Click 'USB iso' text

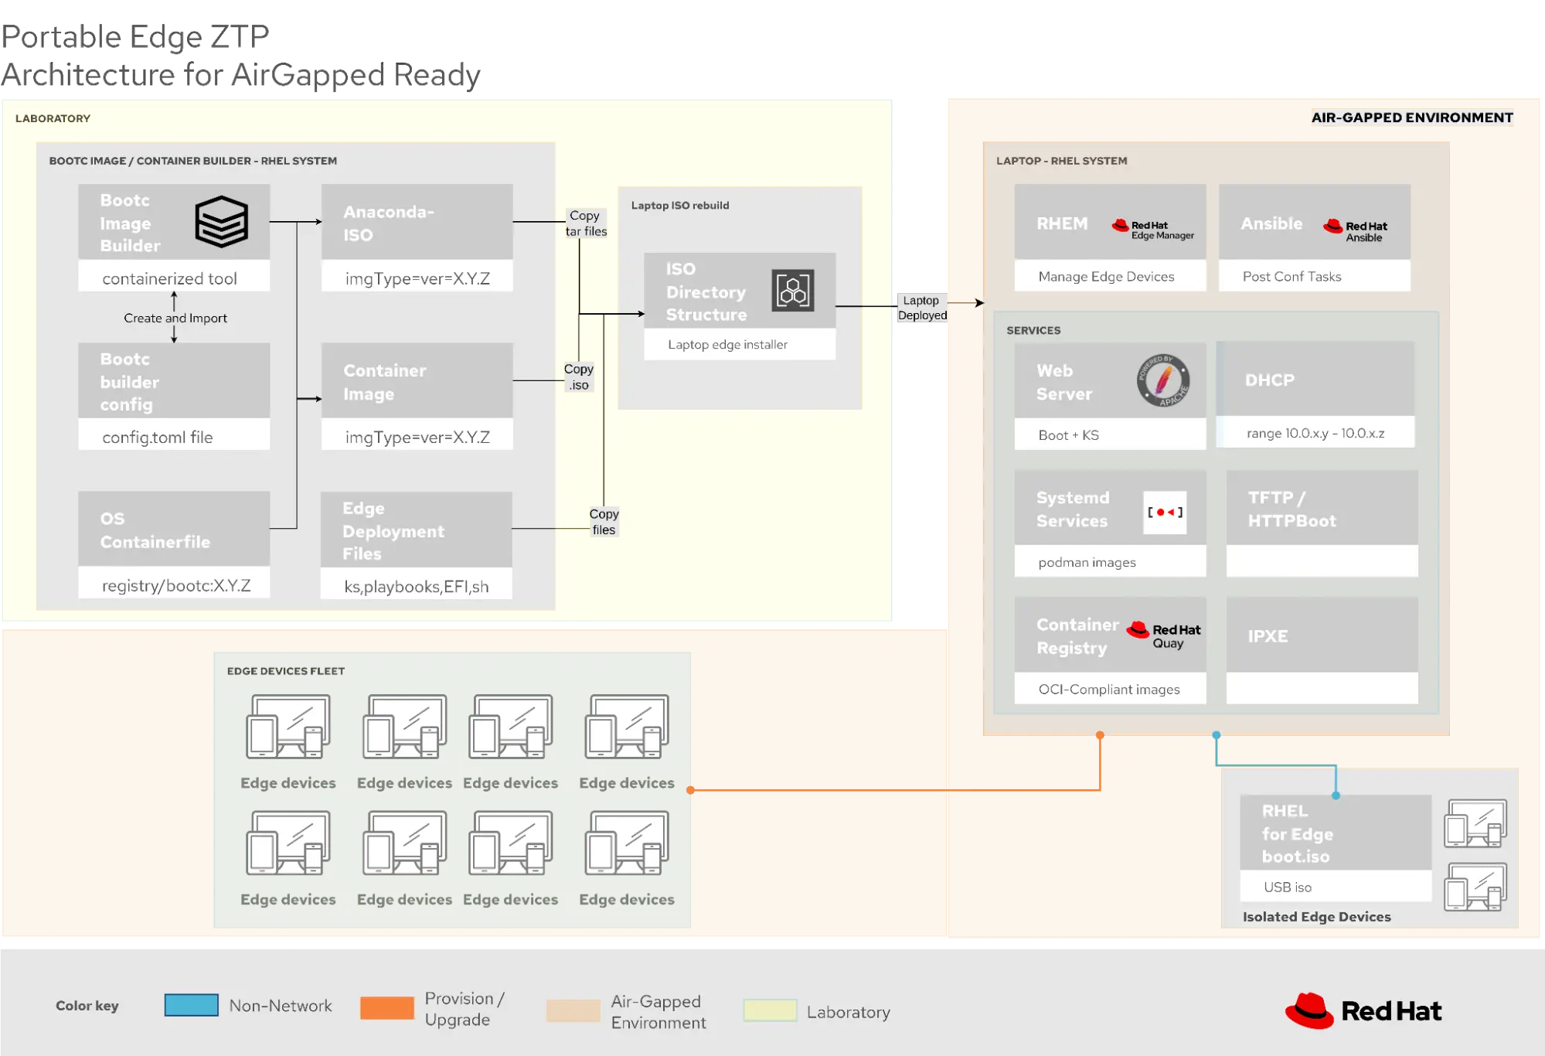pyautogui.click(x=1288, y=887)
